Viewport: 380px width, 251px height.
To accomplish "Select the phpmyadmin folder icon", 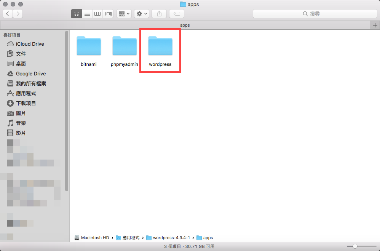I will click(x=125, y=46).
